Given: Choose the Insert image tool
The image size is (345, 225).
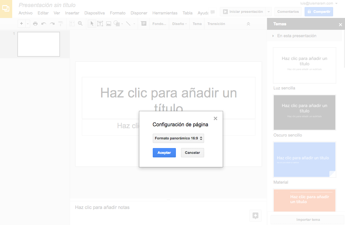Looking at the screenshot, I should click(108, 23).
